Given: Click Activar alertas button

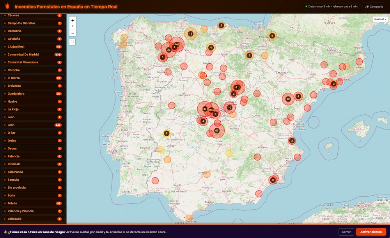Looking at the screenshot, I should 371,232.
